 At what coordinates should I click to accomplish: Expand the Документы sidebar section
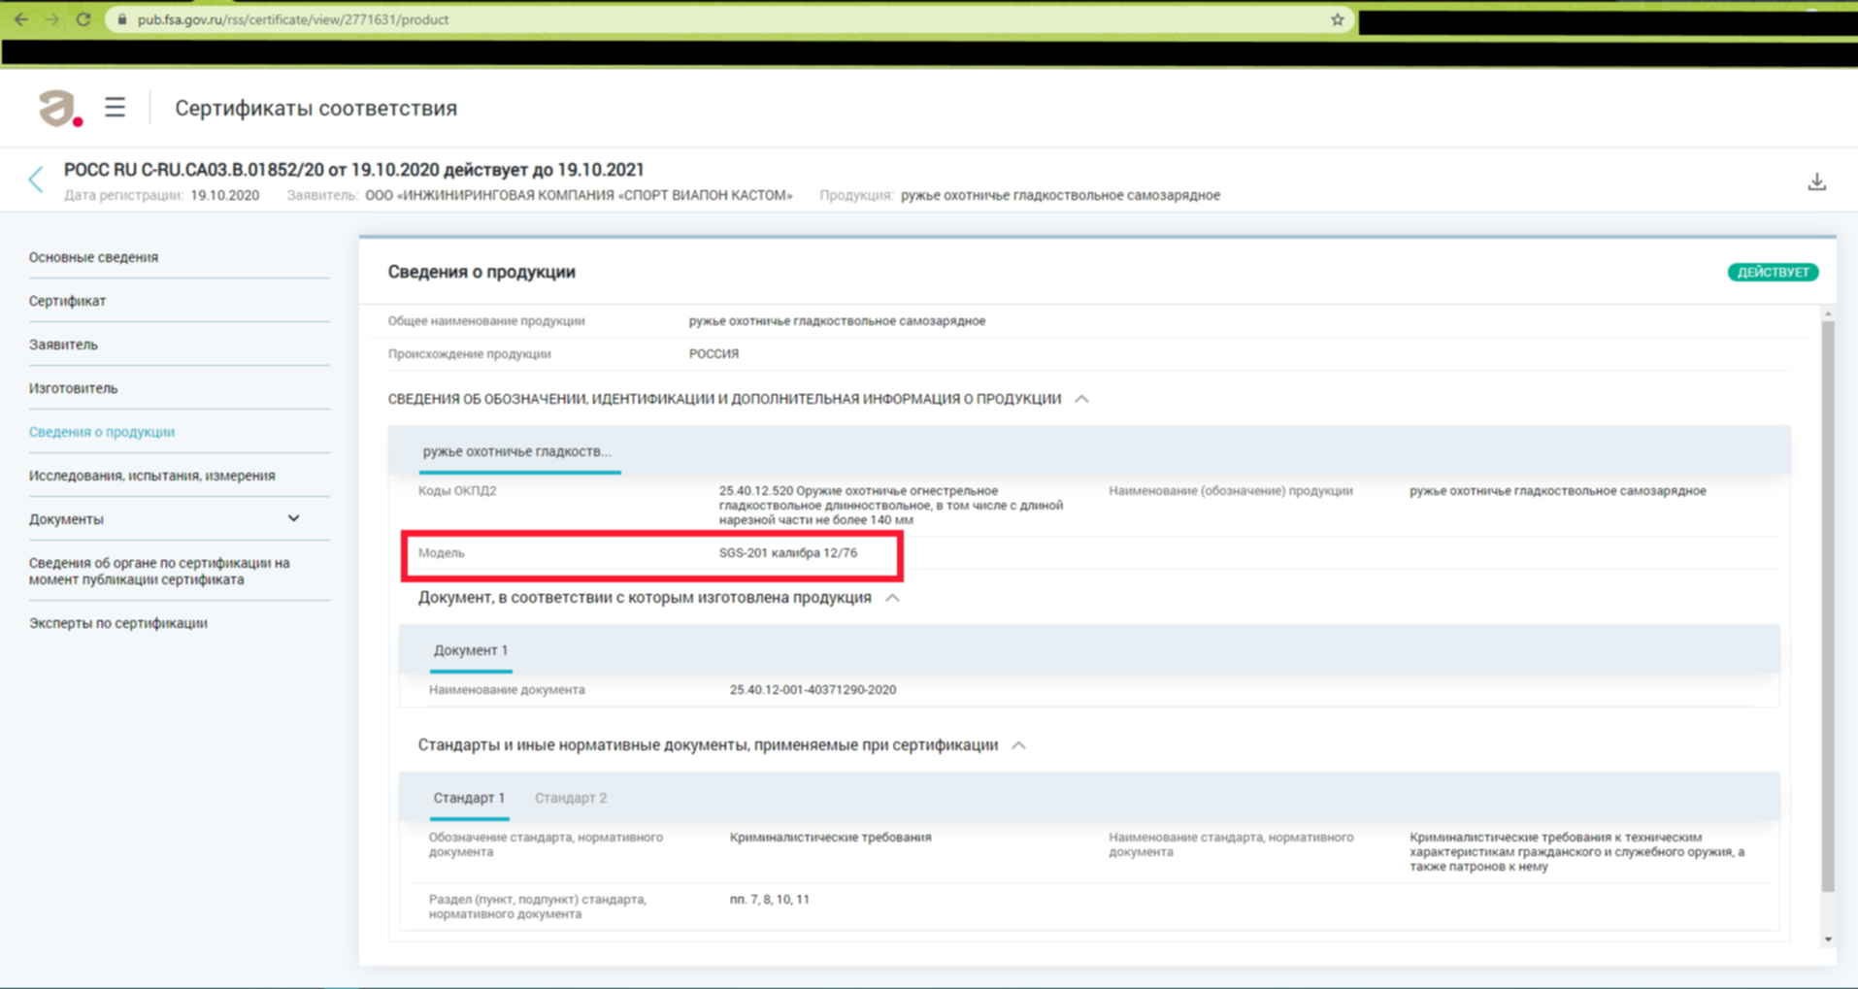pyautogui.click(x=293, y=518)
